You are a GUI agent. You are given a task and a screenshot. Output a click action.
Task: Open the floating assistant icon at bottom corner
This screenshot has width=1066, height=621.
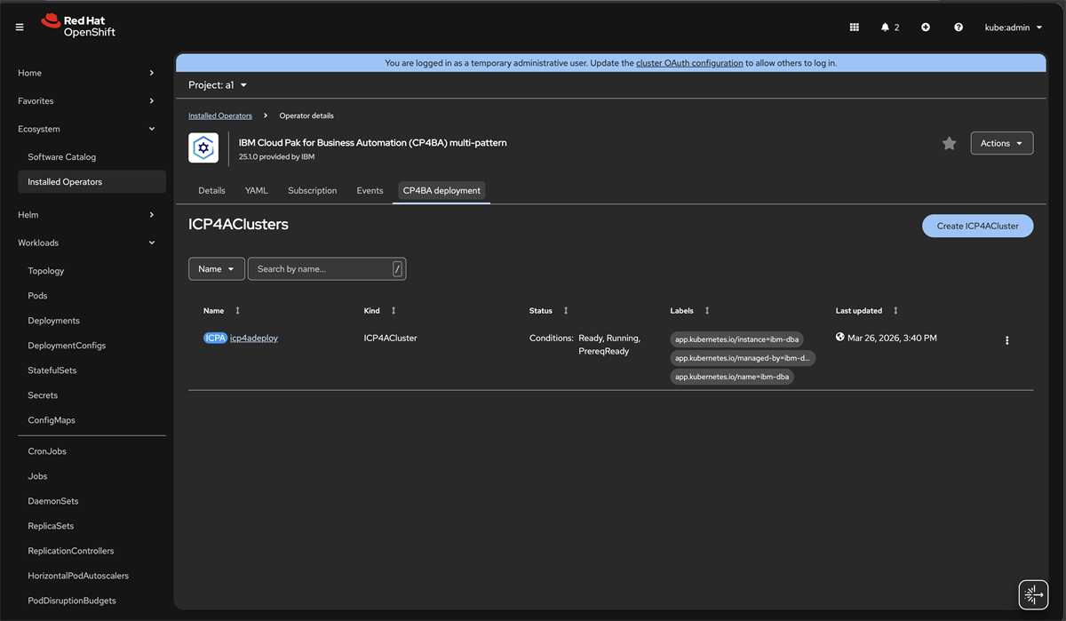(x=1032, y=593)
